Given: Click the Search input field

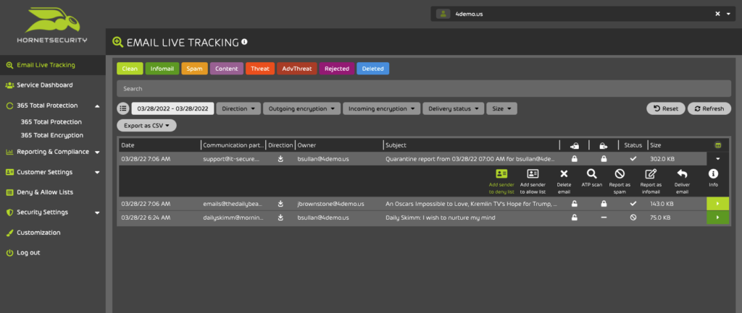Looking at the screenshot, I should coord(424,89).
